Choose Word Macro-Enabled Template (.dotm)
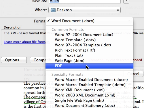Screen dimensions: 144x108 tap(89, 85)
